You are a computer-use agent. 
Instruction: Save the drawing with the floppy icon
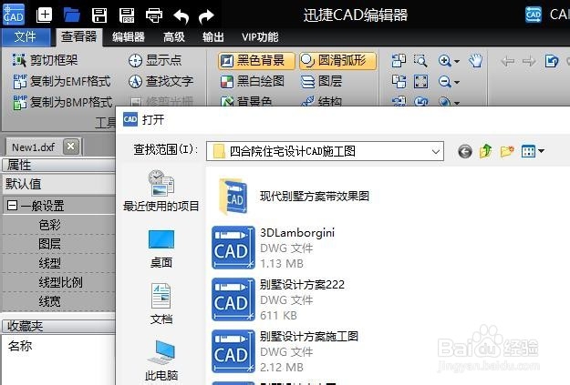pyautogui.click(x=99, y=15)
